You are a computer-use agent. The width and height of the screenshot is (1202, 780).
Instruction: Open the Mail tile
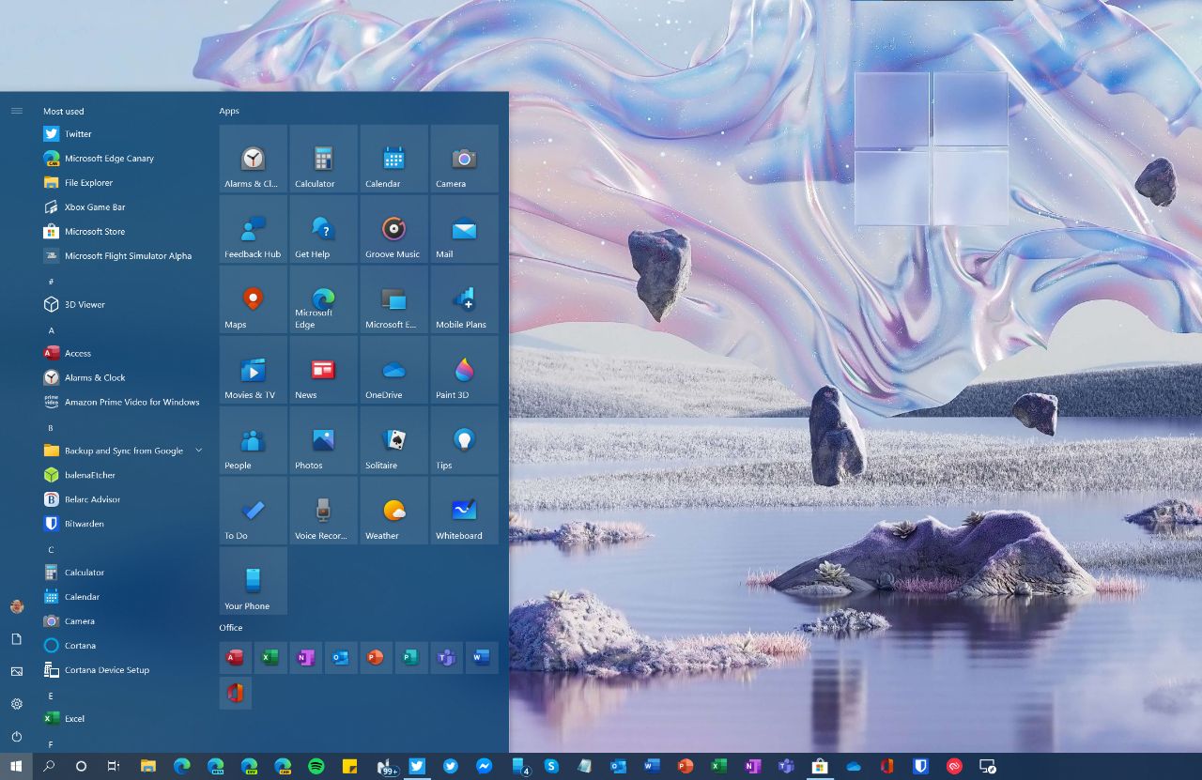point(464,229)
